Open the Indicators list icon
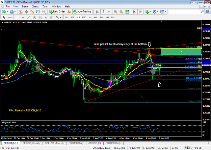 coord(147,12)
